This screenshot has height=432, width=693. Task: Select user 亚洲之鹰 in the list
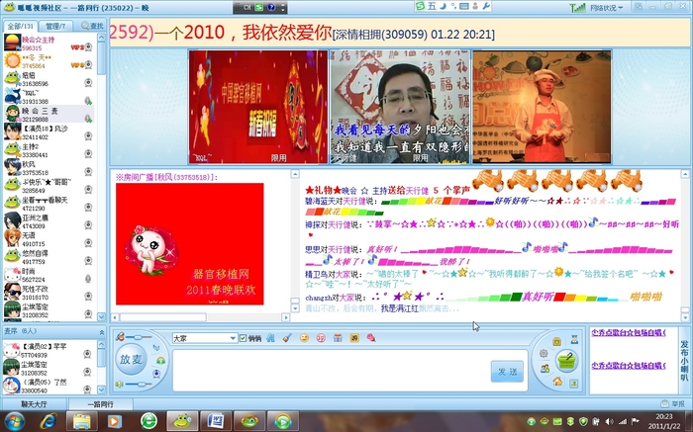click(x=49, y=221)
